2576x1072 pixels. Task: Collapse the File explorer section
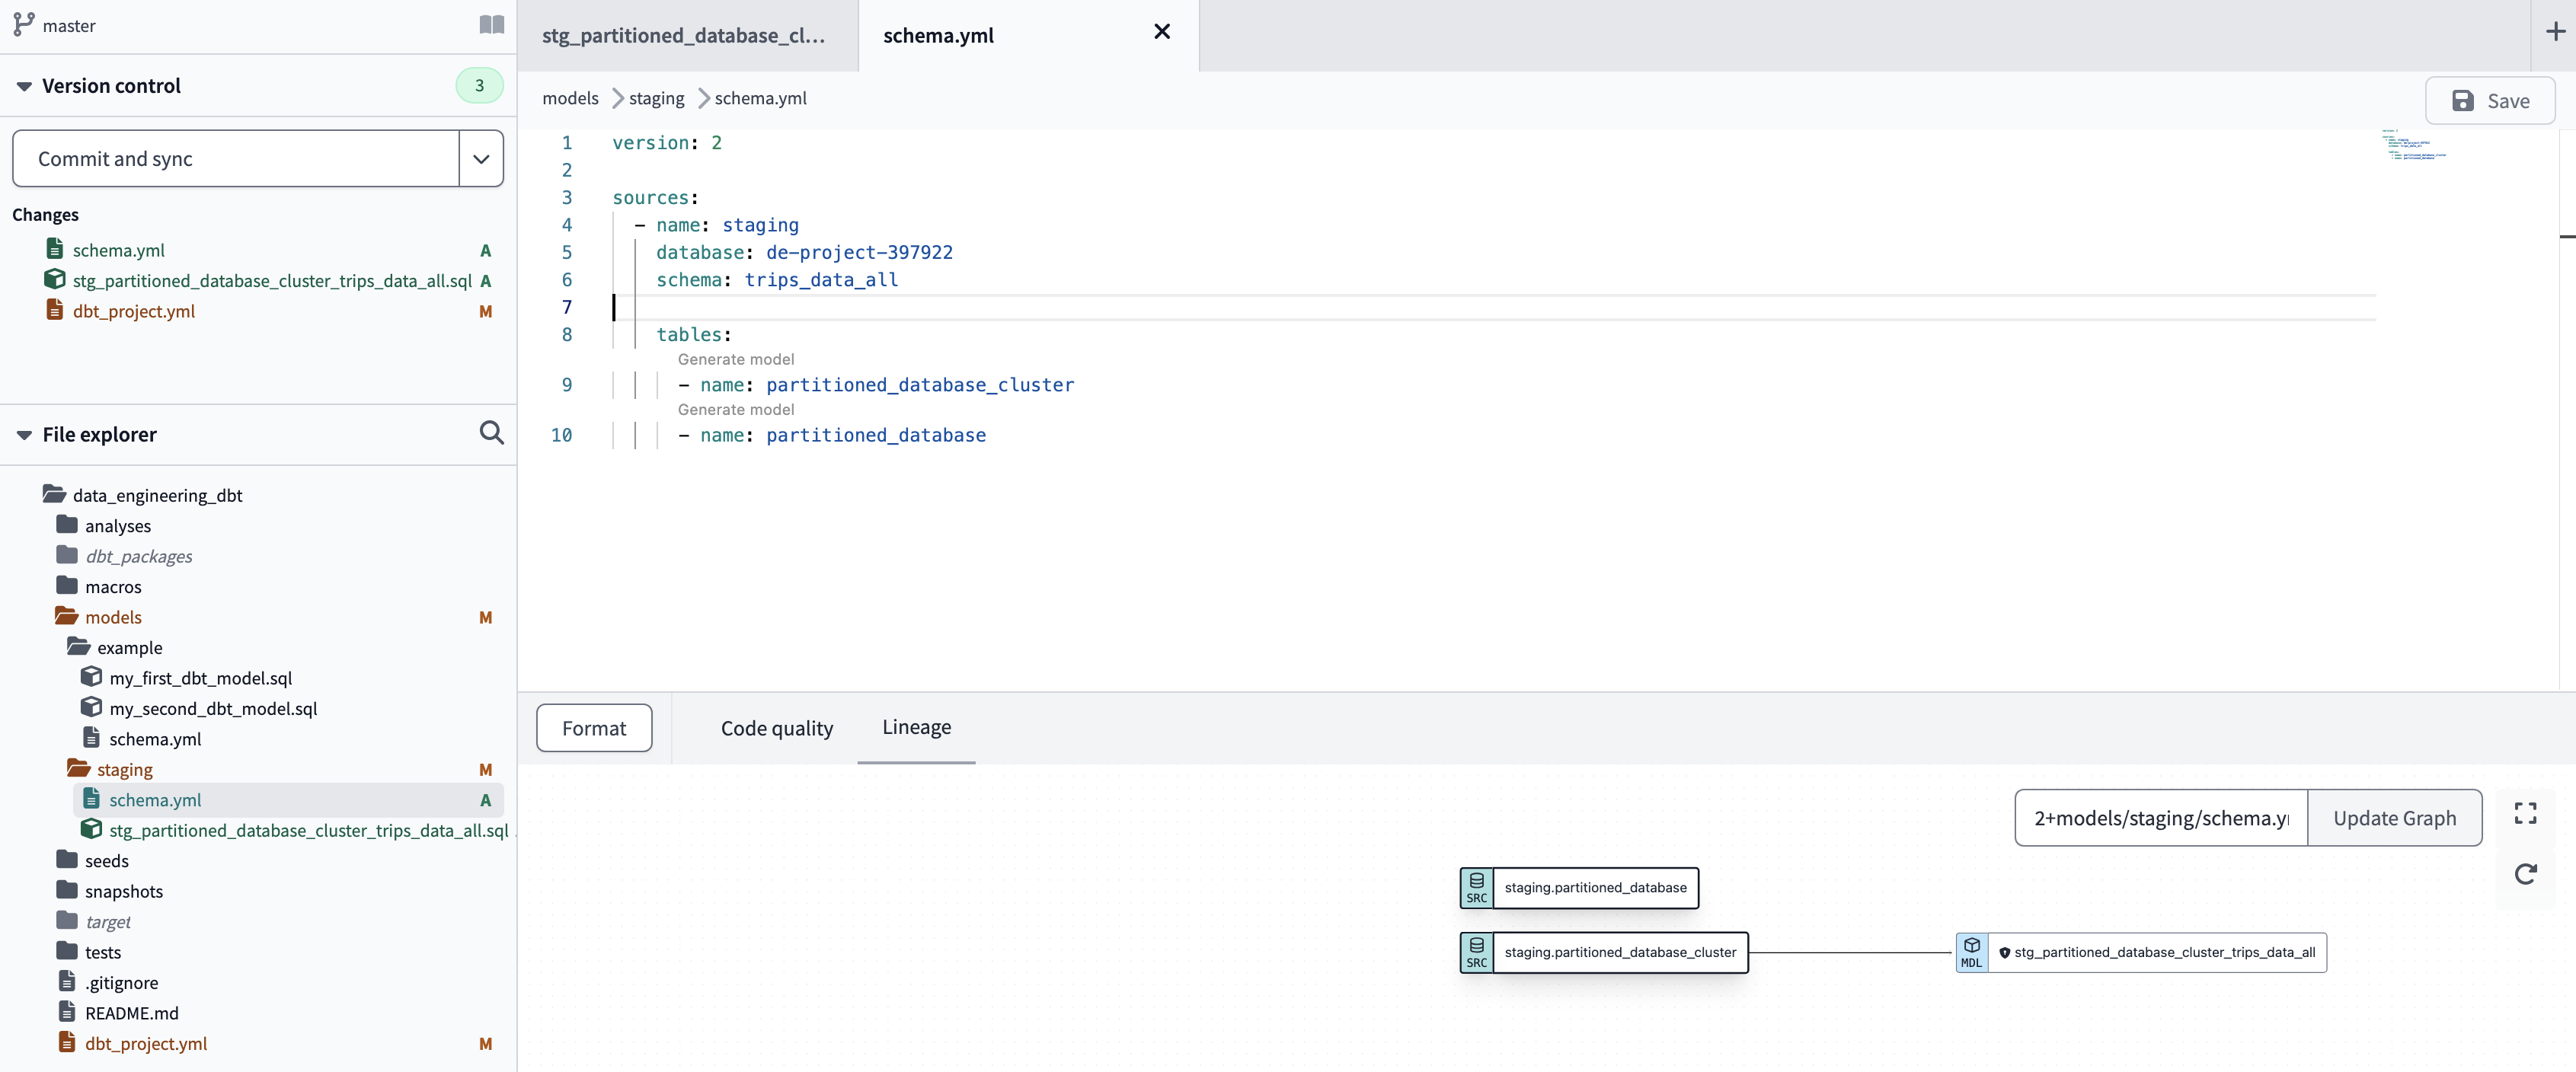[24, 435]
